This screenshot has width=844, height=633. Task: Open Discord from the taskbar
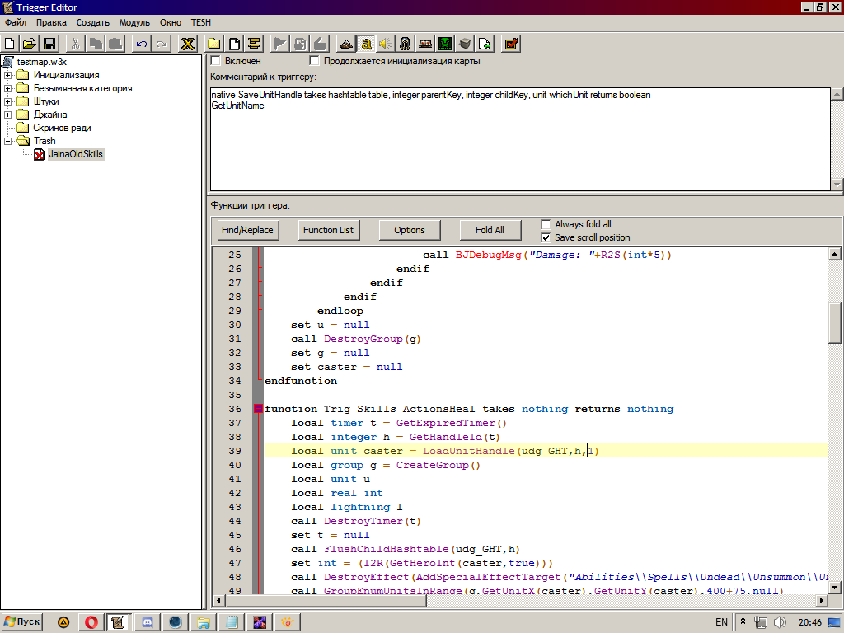(x=148, y=622)
